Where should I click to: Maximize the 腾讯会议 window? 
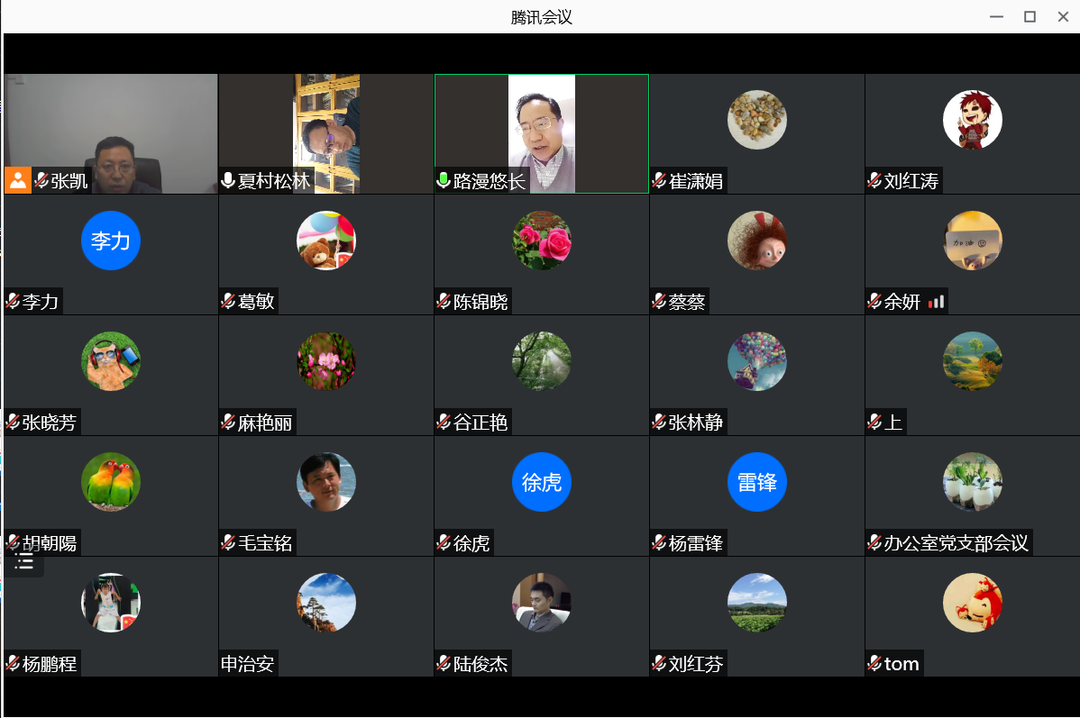coord(1030,16)
